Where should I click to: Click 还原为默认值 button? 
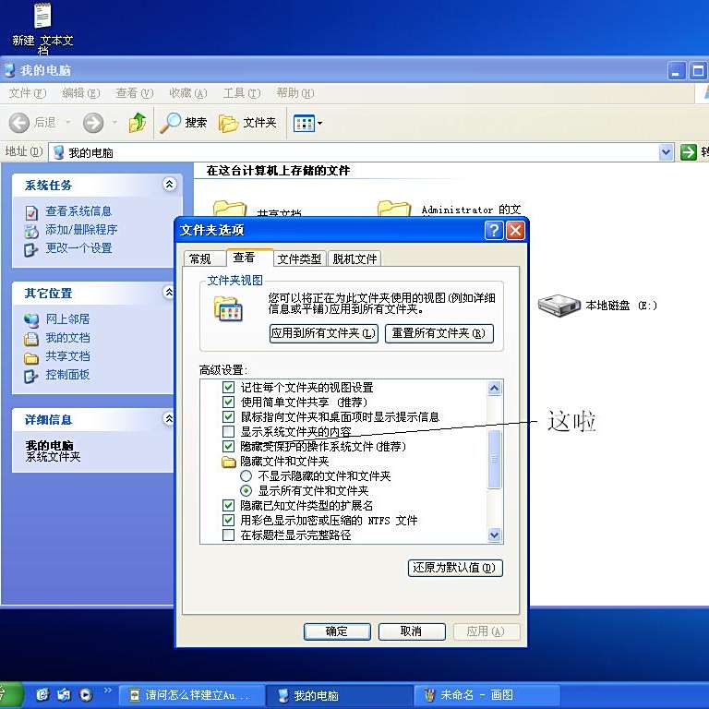[455, 568]
